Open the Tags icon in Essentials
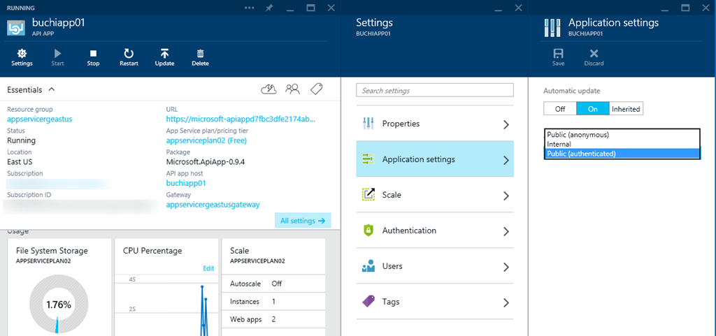 316,89
